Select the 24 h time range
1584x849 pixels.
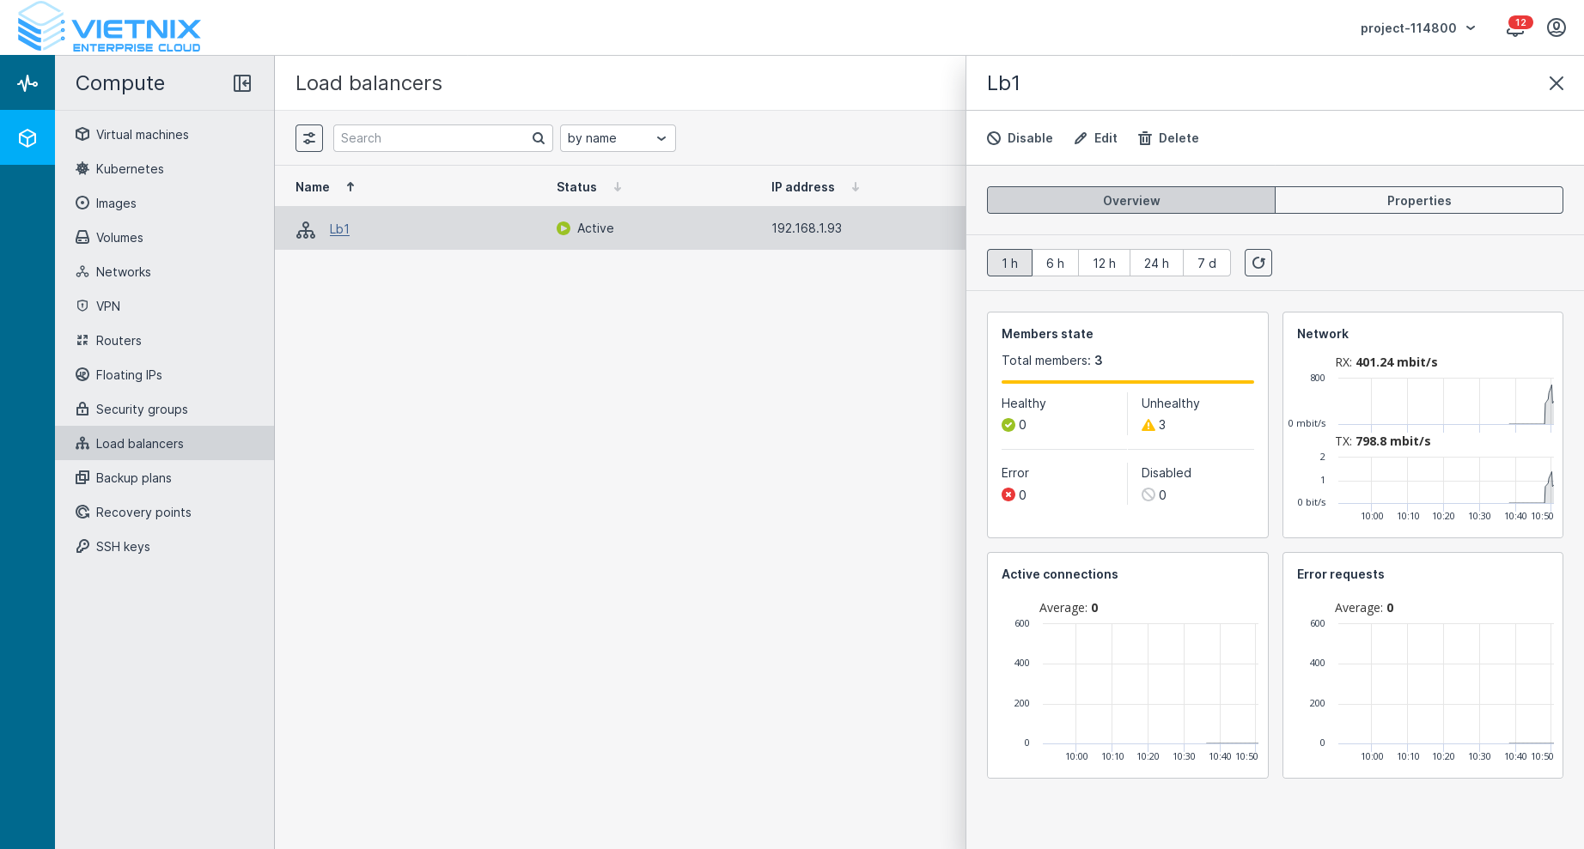[1156, 263]
